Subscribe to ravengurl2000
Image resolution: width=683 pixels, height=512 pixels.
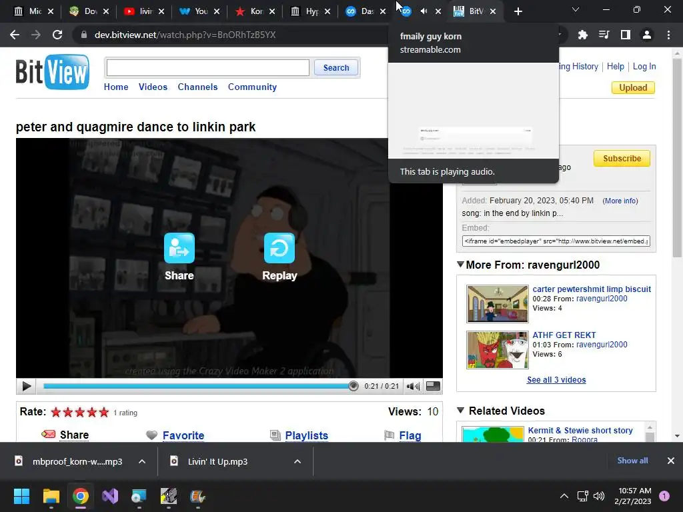[622, 159]
